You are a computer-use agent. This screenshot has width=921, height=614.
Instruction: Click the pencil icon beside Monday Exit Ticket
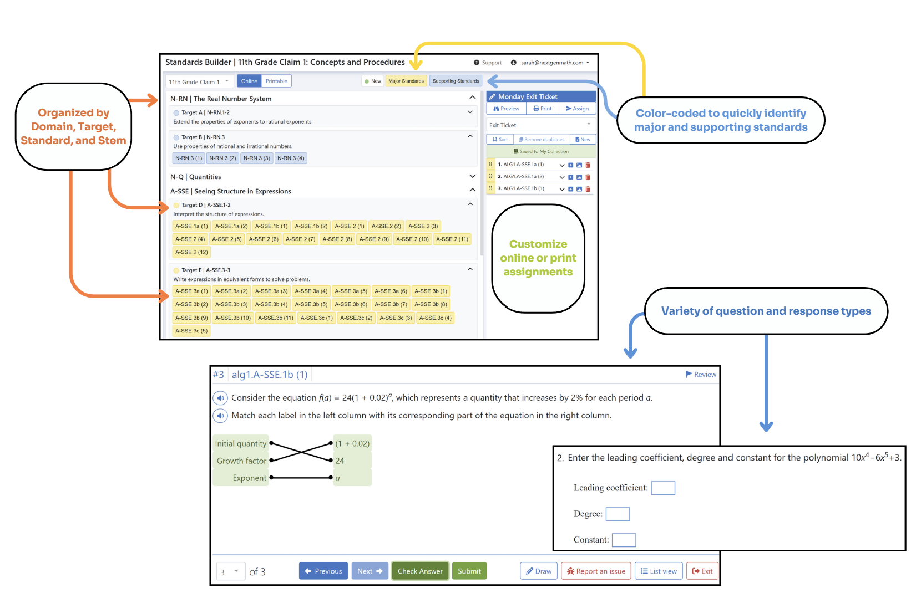point(492,96)
